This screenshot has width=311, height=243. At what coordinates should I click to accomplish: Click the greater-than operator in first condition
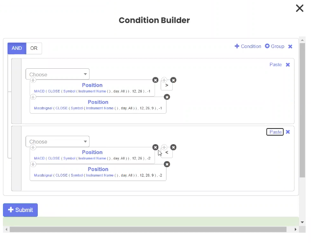166,85
